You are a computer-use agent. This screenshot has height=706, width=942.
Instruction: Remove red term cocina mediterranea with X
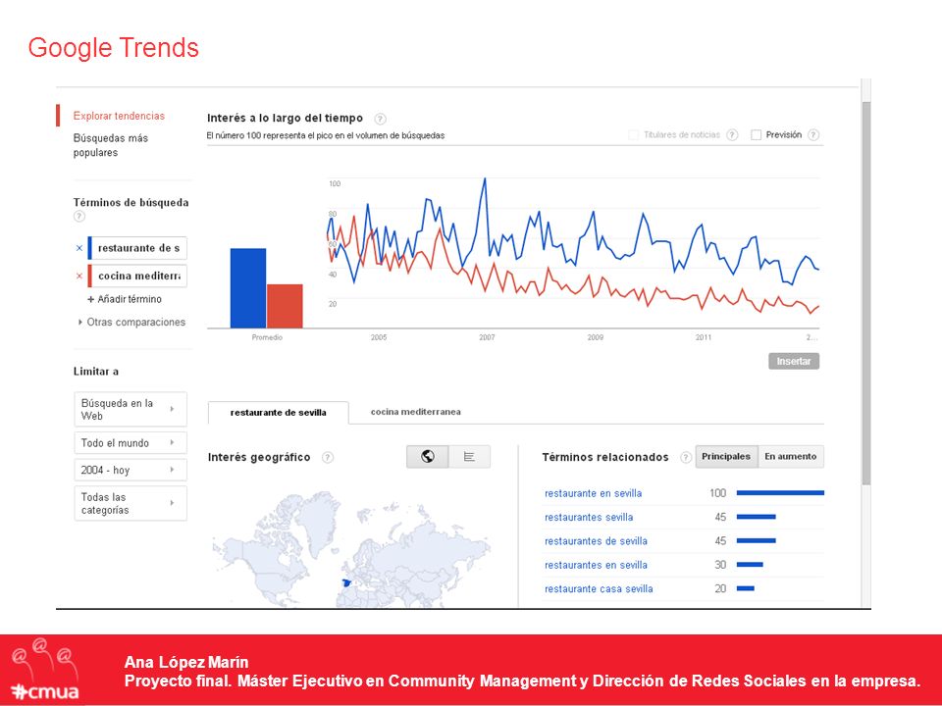point(79,277)
